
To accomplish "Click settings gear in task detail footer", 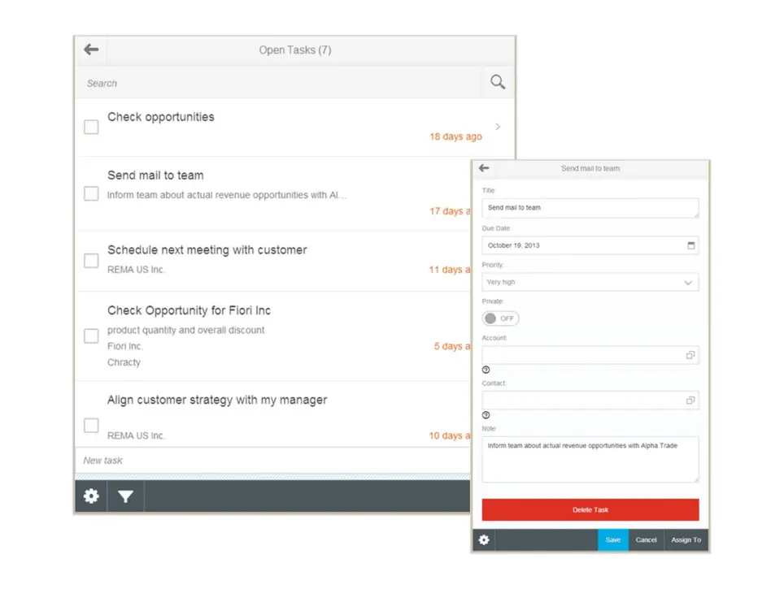I will [x=484, y=539].
